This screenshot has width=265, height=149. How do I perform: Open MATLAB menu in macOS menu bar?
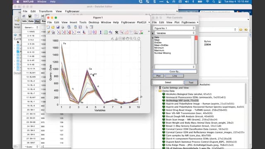pos(28,2)
